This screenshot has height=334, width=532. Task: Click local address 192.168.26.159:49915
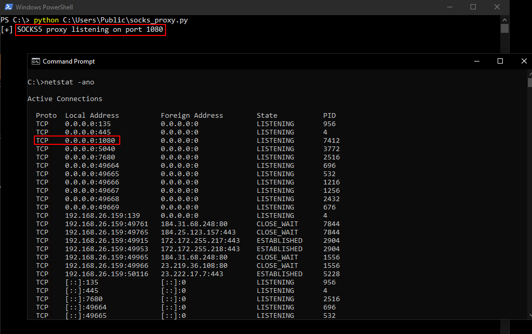pyautogui.click(x=107, y=241)
